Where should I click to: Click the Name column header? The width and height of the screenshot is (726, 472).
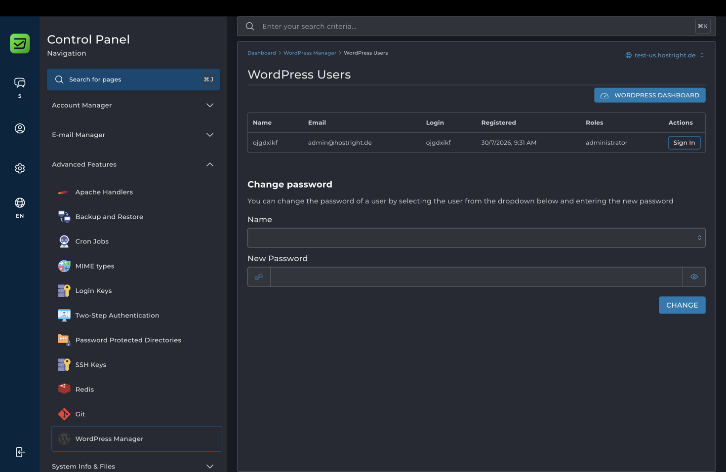(x=262, y=122)
